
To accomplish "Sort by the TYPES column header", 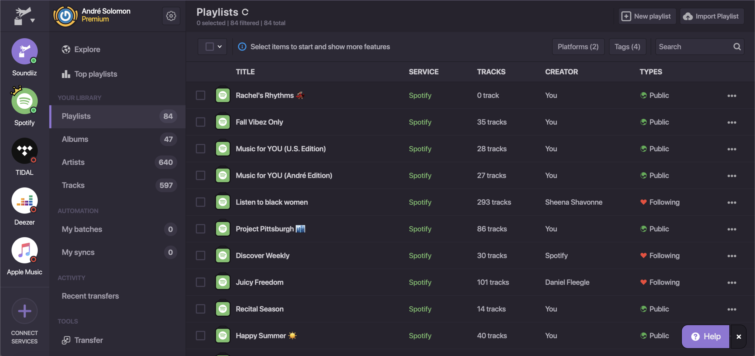I will (651, 72).
